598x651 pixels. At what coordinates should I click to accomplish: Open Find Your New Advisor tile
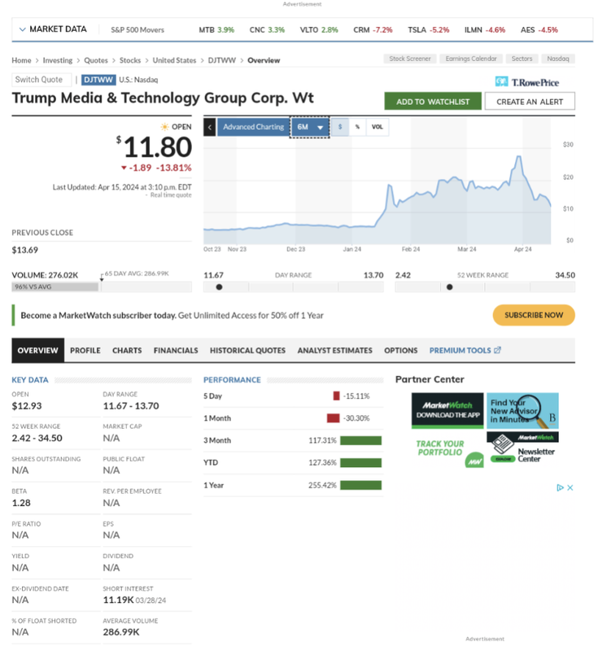[x=522, y=410]
